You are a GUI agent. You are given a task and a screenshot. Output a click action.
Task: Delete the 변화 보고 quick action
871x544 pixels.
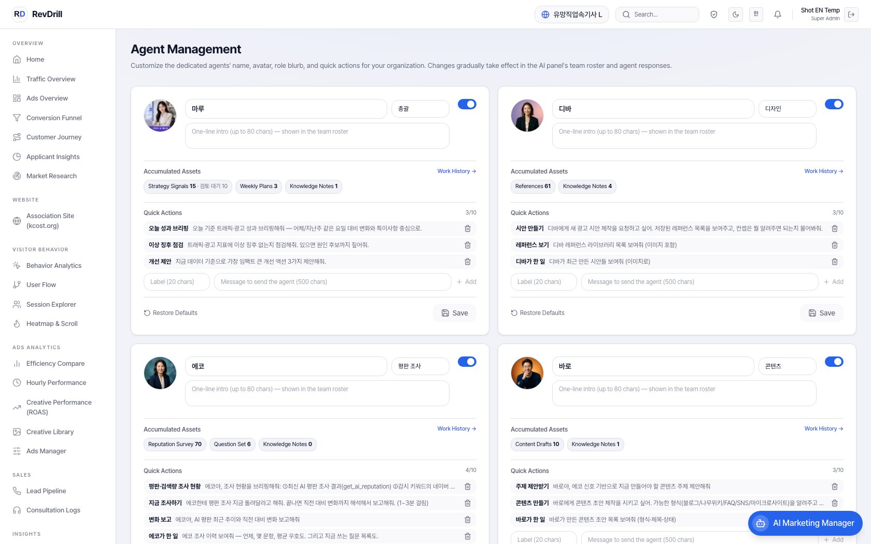click(x=468, y=520)
